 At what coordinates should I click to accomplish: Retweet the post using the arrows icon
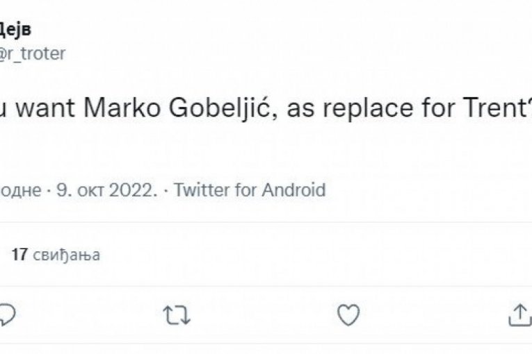(176, 315)
